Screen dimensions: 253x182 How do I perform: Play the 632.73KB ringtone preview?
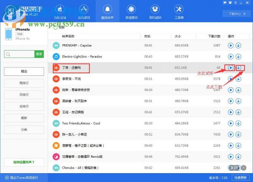point(231,146)
